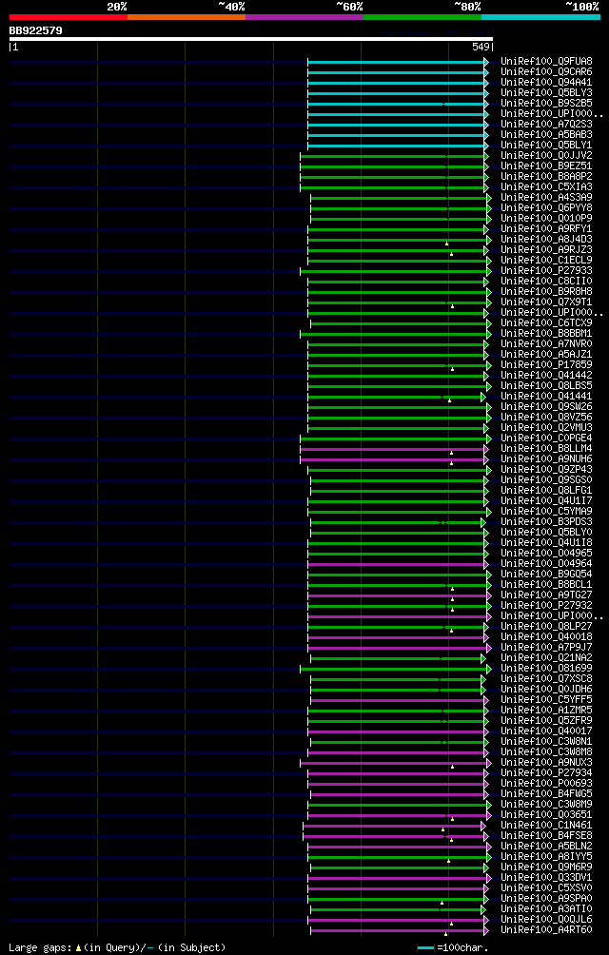Select label UniRef100_Q9M6R9
The height and width of the screenshot is (955, 609).
click(x=546, y=867)
